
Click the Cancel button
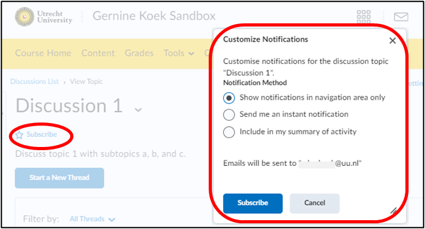[314, 203]
